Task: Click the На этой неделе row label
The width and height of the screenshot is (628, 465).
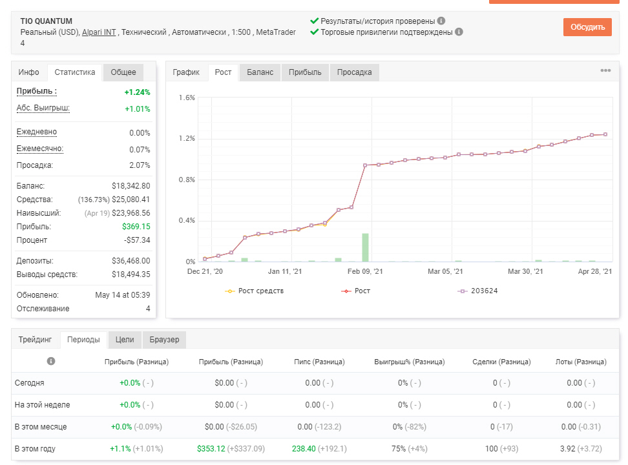Action: tap(42, 405)
